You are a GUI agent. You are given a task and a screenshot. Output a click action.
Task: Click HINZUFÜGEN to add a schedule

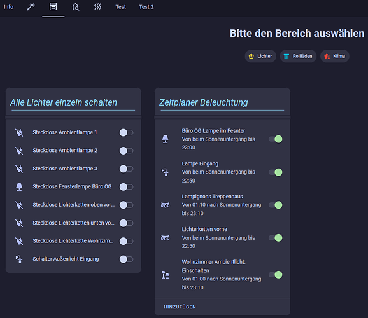point(180,307)
